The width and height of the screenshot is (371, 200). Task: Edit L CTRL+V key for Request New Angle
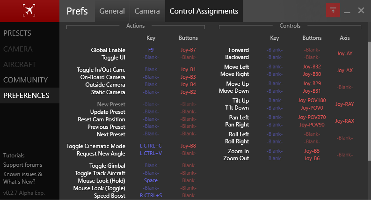tap(151, 153)
